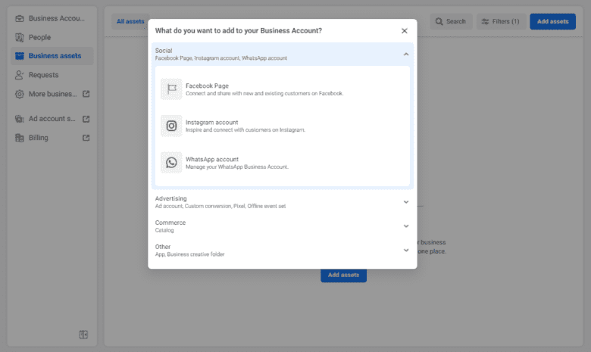Viewport: 591px width, 352px height.
Task: Click the Ad account settings icon
Action: click(x=20, y=119)
